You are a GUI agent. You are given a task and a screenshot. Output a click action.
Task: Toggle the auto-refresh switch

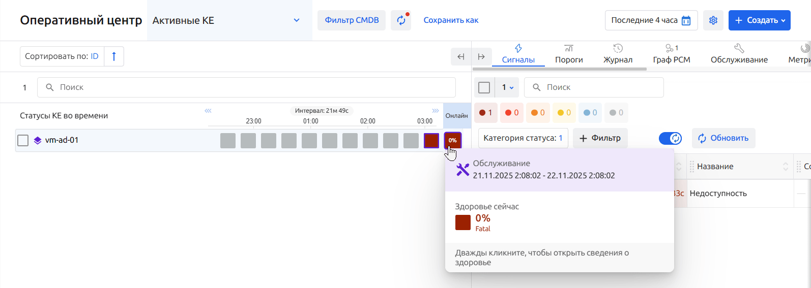click(670, 138)
